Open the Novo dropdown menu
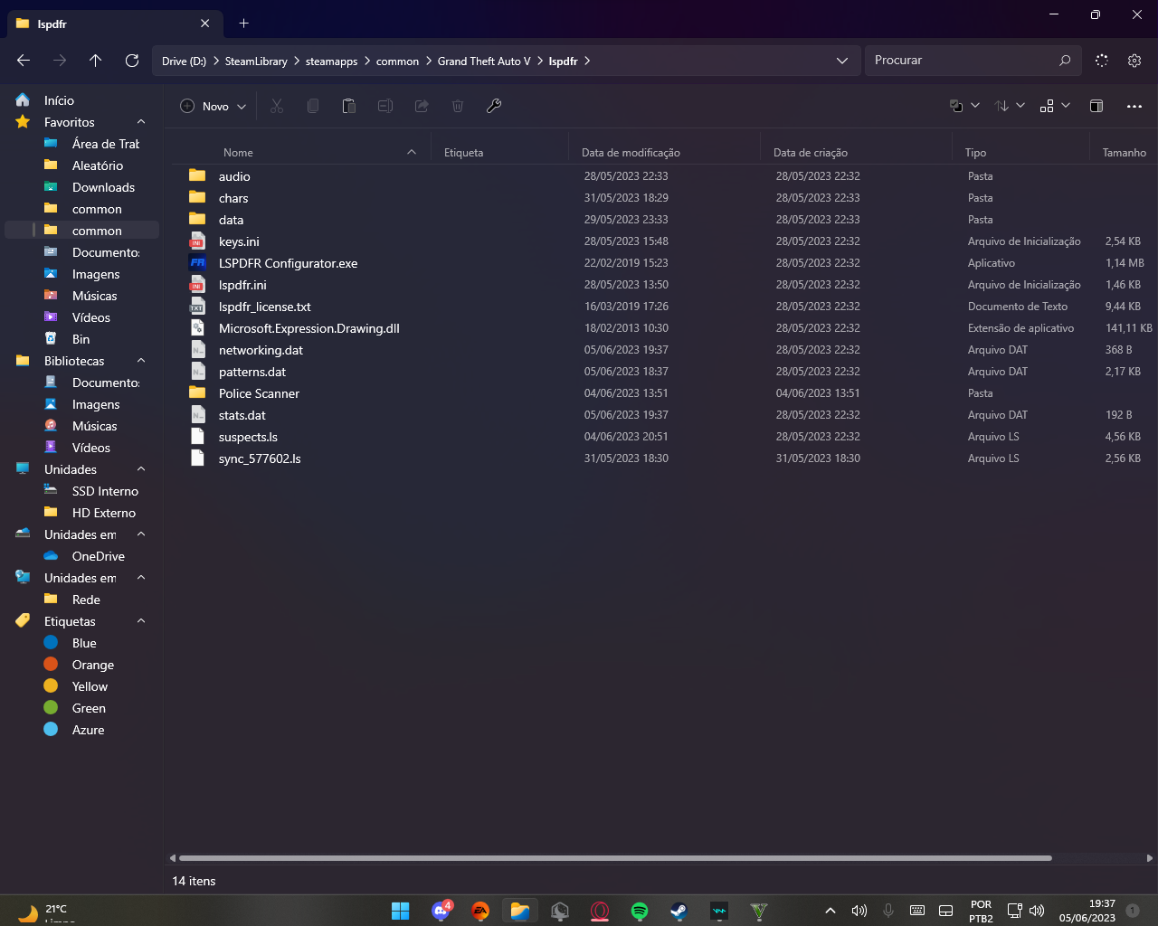Viewport: 1158px width, 926px height. pyautogui.click(x=214, y=106)
